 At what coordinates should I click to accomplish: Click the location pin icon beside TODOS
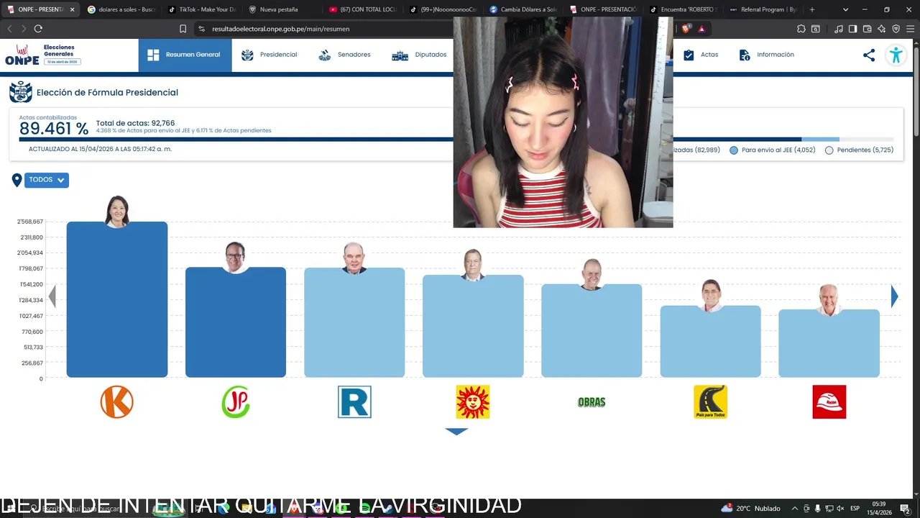coord(17,180)
